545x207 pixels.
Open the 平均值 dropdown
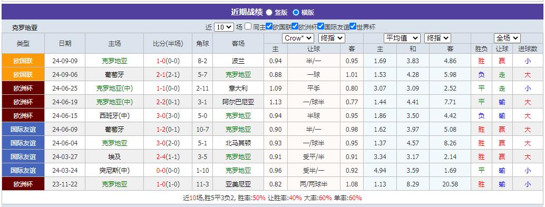click(x=402, y=38)
